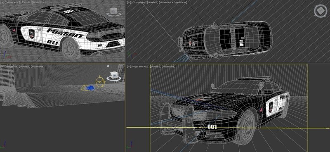Screen dimensions: 330x152
Task: Click the Hidden Line label in Perspective viewport
Action: [x=37, y=66]
